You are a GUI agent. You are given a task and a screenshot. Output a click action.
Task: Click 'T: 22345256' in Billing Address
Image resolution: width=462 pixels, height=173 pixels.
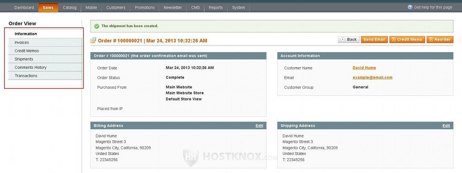point(107,160)
